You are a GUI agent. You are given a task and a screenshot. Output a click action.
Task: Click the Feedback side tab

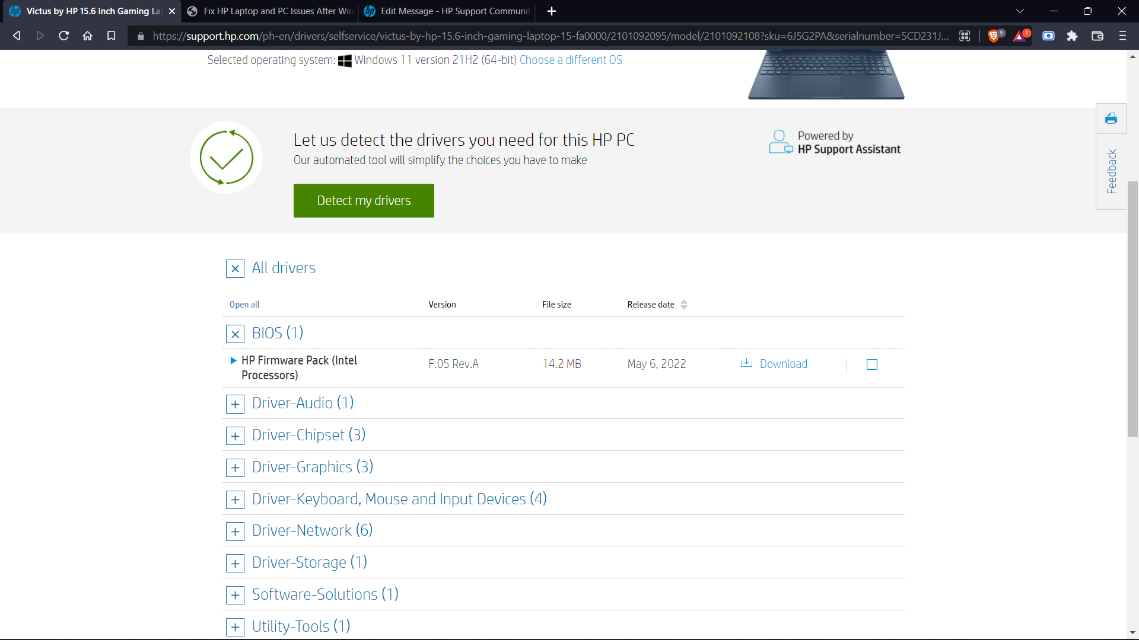(x=1112, y=172)
